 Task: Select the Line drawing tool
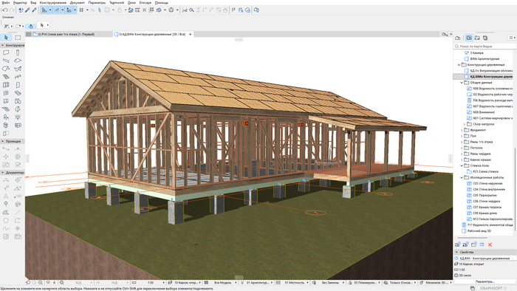pyautogui.click(x=18, y=212)
